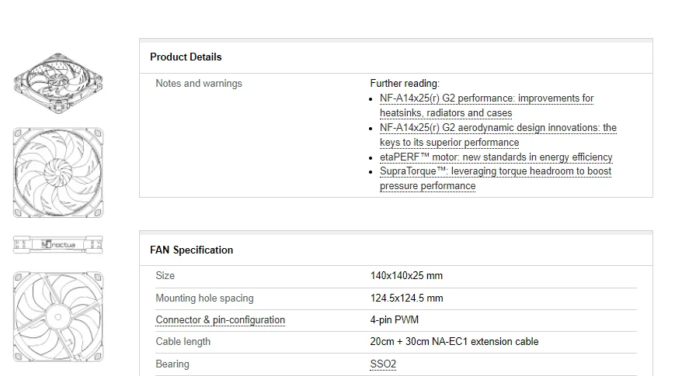Click the 4-pin PWM connector value
689x376 pixels.
[395, 320]
